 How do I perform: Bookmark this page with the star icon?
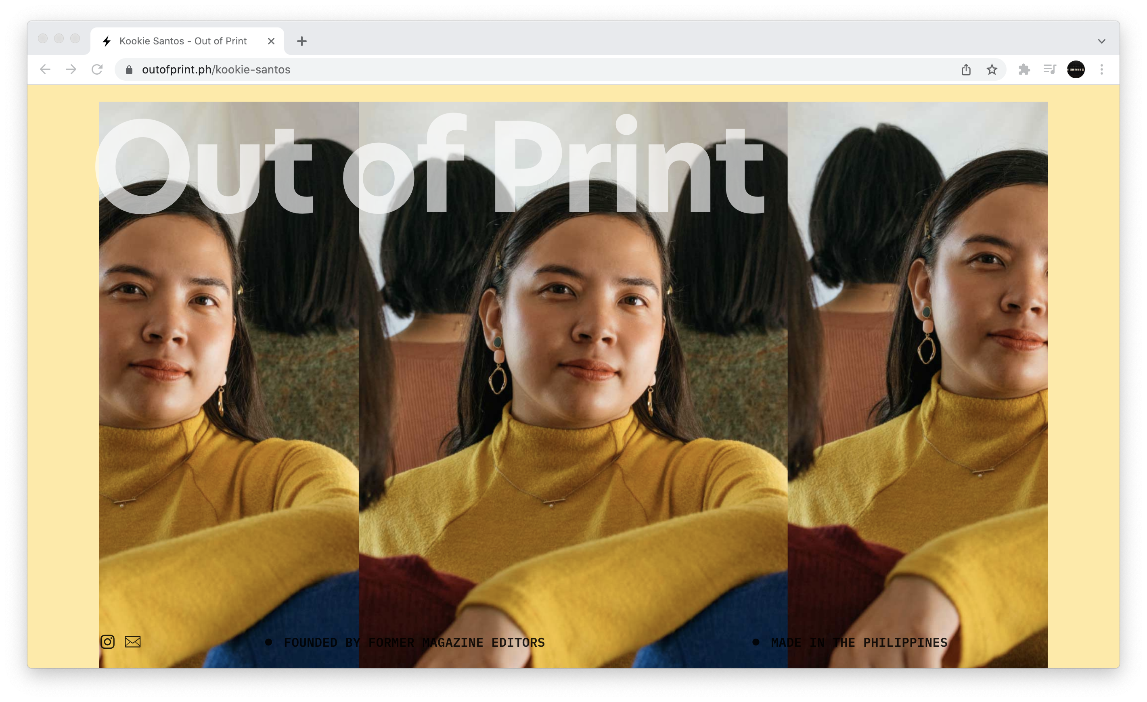(992, 70)
